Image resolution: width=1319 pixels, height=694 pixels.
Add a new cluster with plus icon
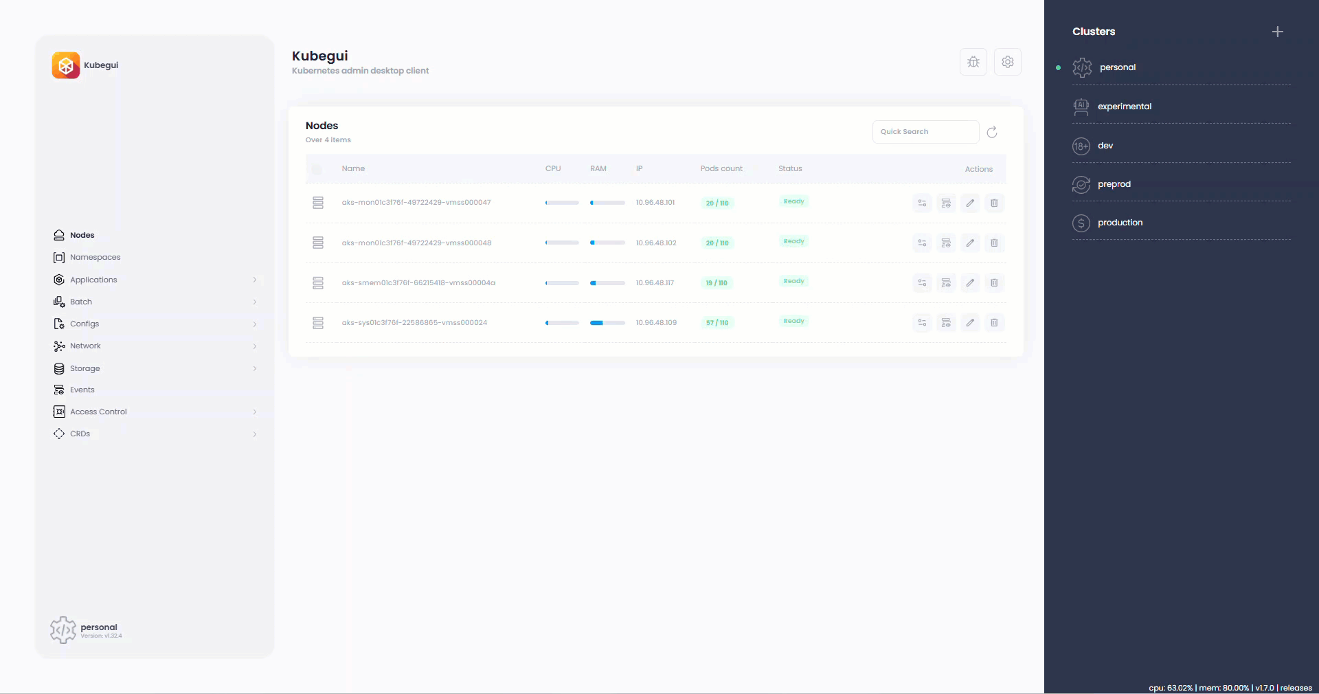click(x=1277, y=32)
